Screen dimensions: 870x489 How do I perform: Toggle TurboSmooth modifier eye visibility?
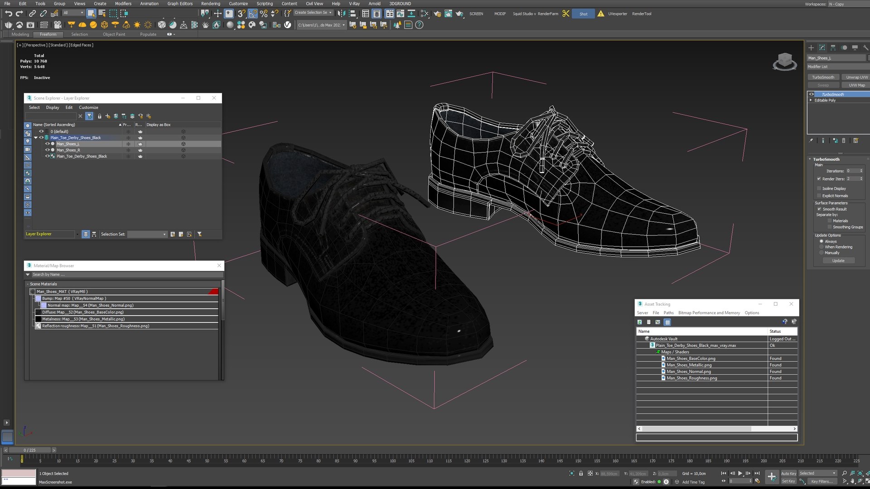click(812, 94)
